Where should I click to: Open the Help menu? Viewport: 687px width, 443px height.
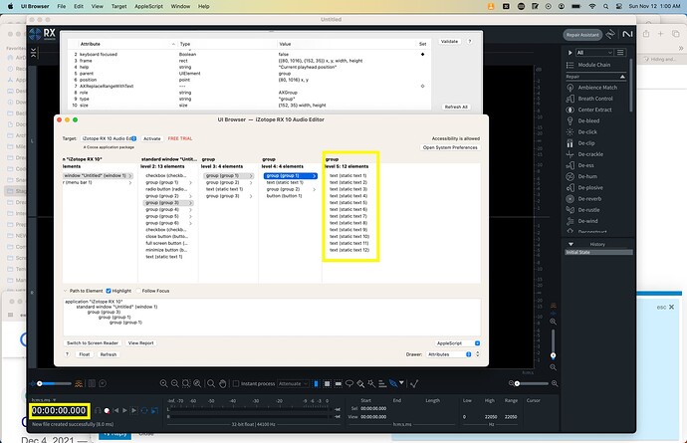point(204,7)
